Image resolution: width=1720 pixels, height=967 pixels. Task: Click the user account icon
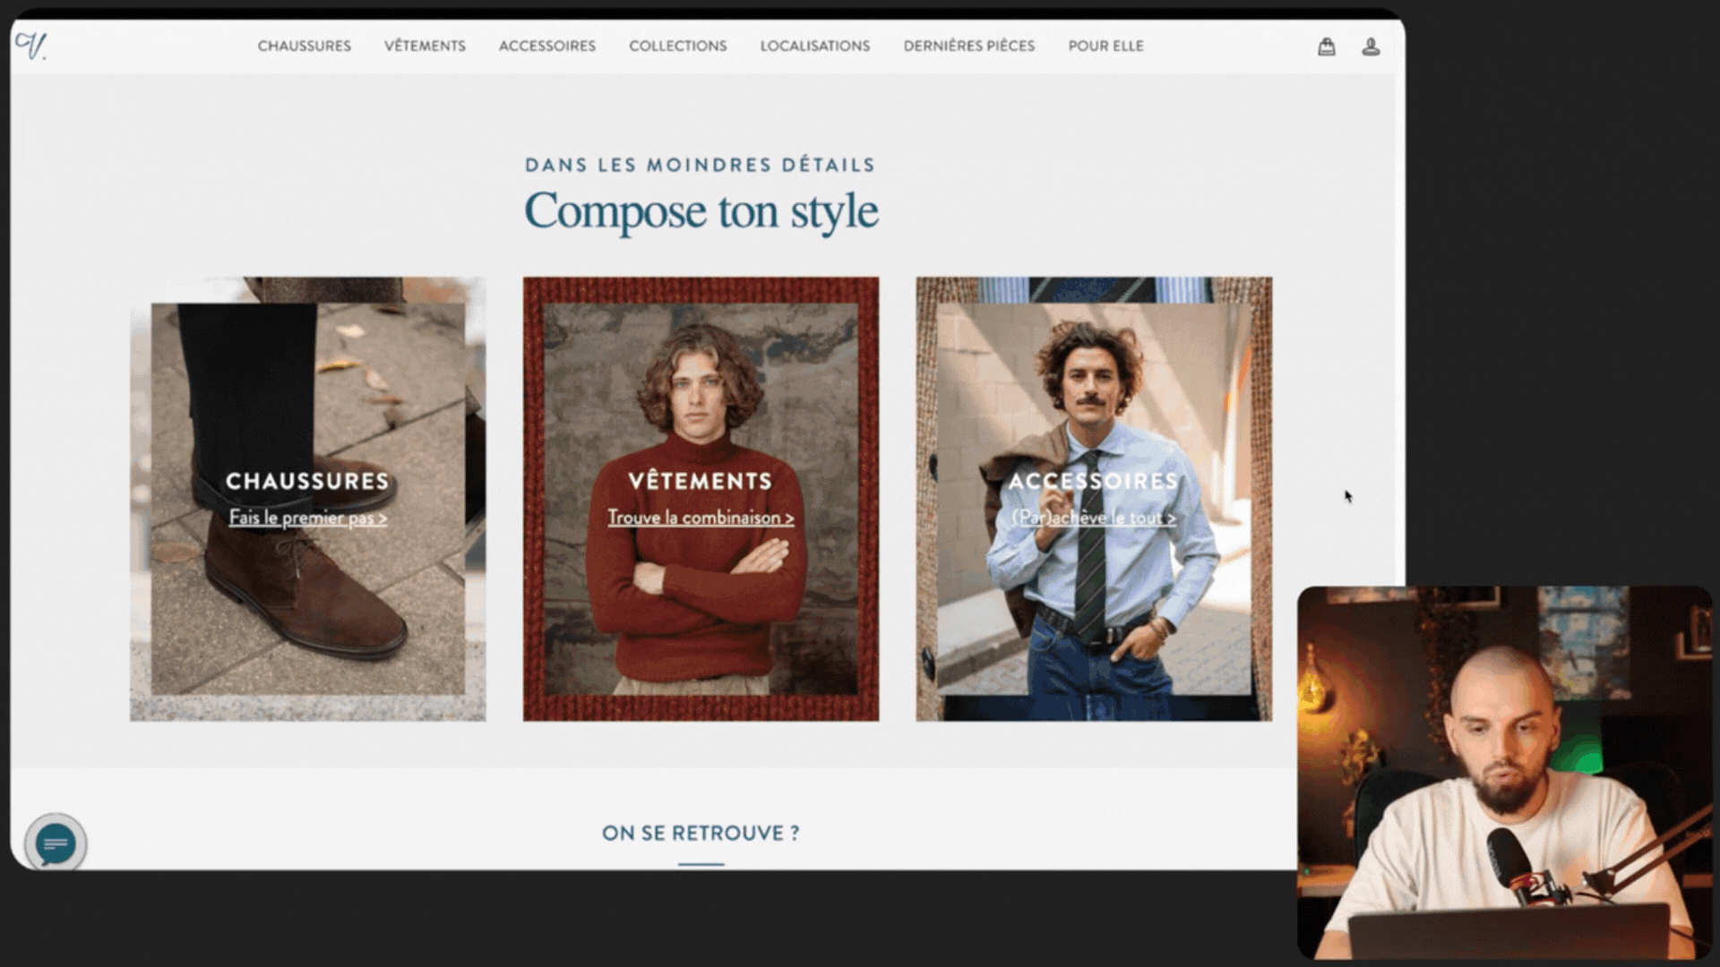point(1371,47)
